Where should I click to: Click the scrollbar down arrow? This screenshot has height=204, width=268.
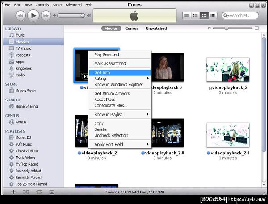[x=264, y=185]
